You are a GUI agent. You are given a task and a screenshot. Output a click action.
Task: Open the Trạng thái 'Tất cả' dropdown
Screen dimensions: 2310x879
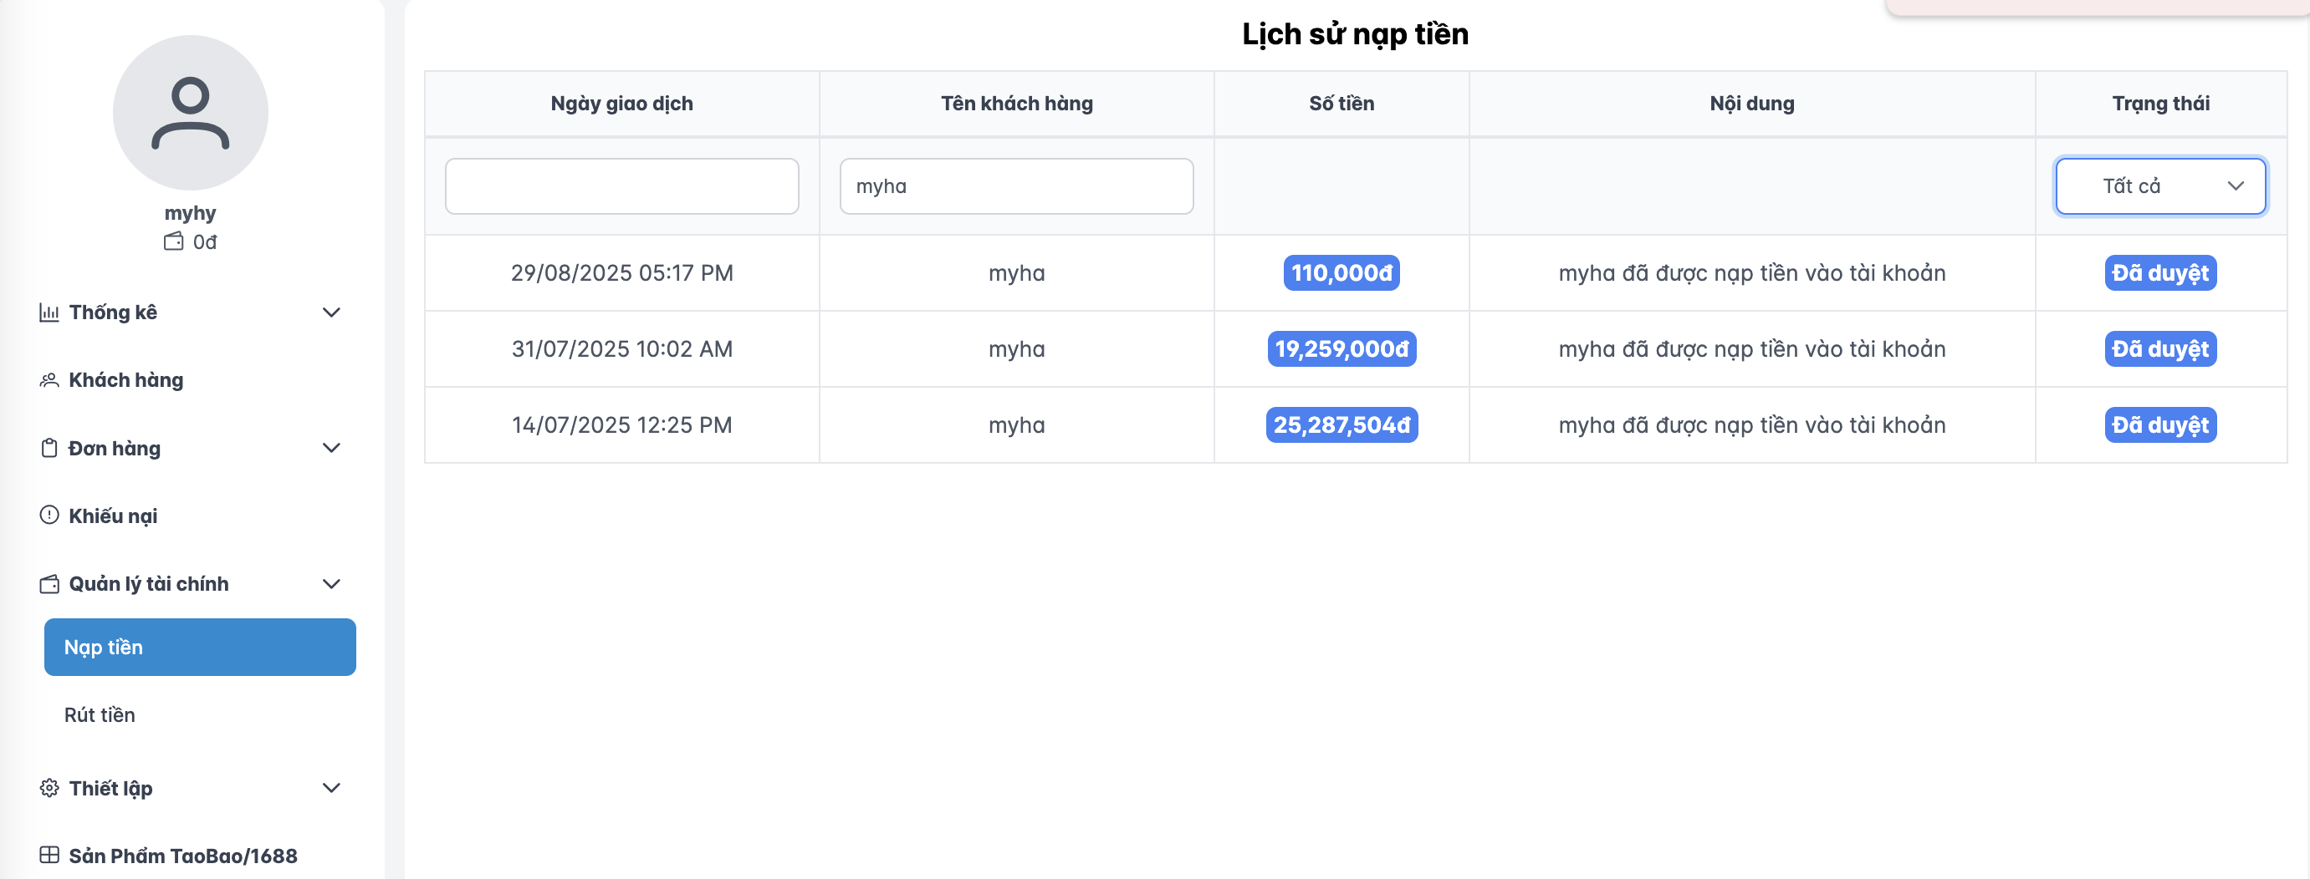(2159, 186)
